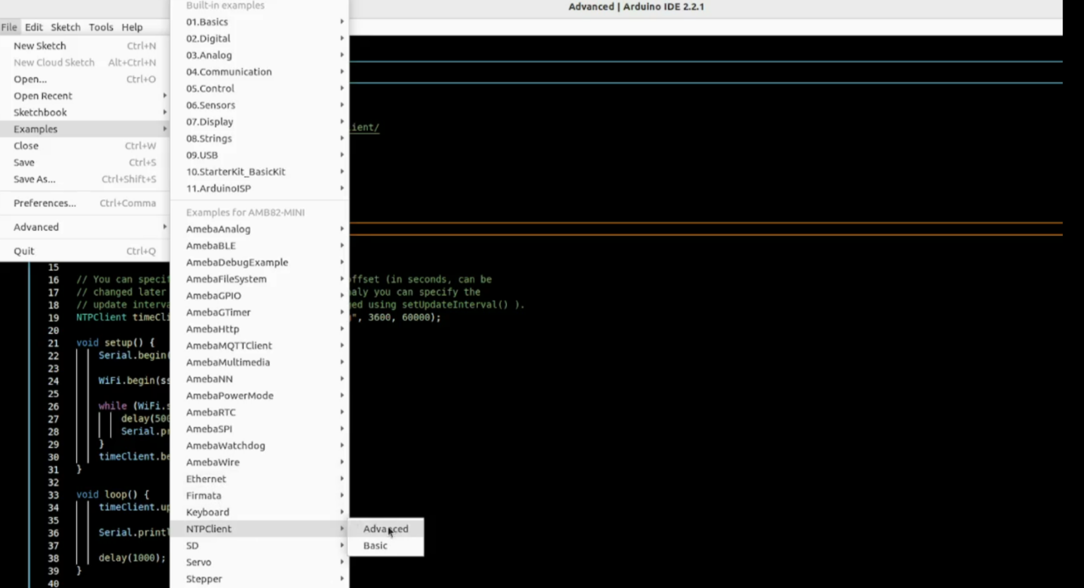
Task: Select Open... in File menu
Action: point(85,79)
